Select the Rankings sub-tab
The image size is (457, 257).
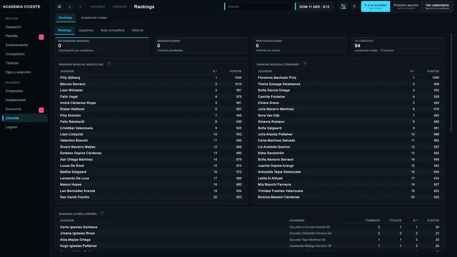pos(65,30)
